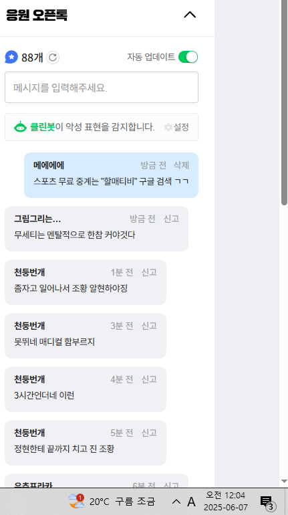Show hidden system tray icons

point(176,502)
